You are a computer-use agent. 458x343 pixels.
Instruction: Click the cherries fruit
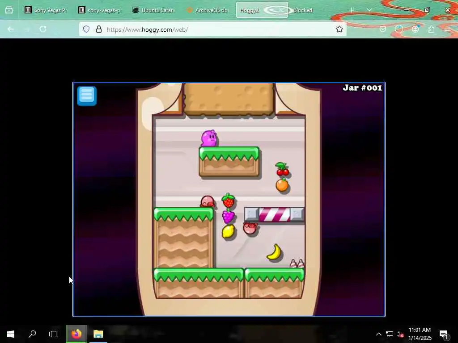(x=282, y=169)
